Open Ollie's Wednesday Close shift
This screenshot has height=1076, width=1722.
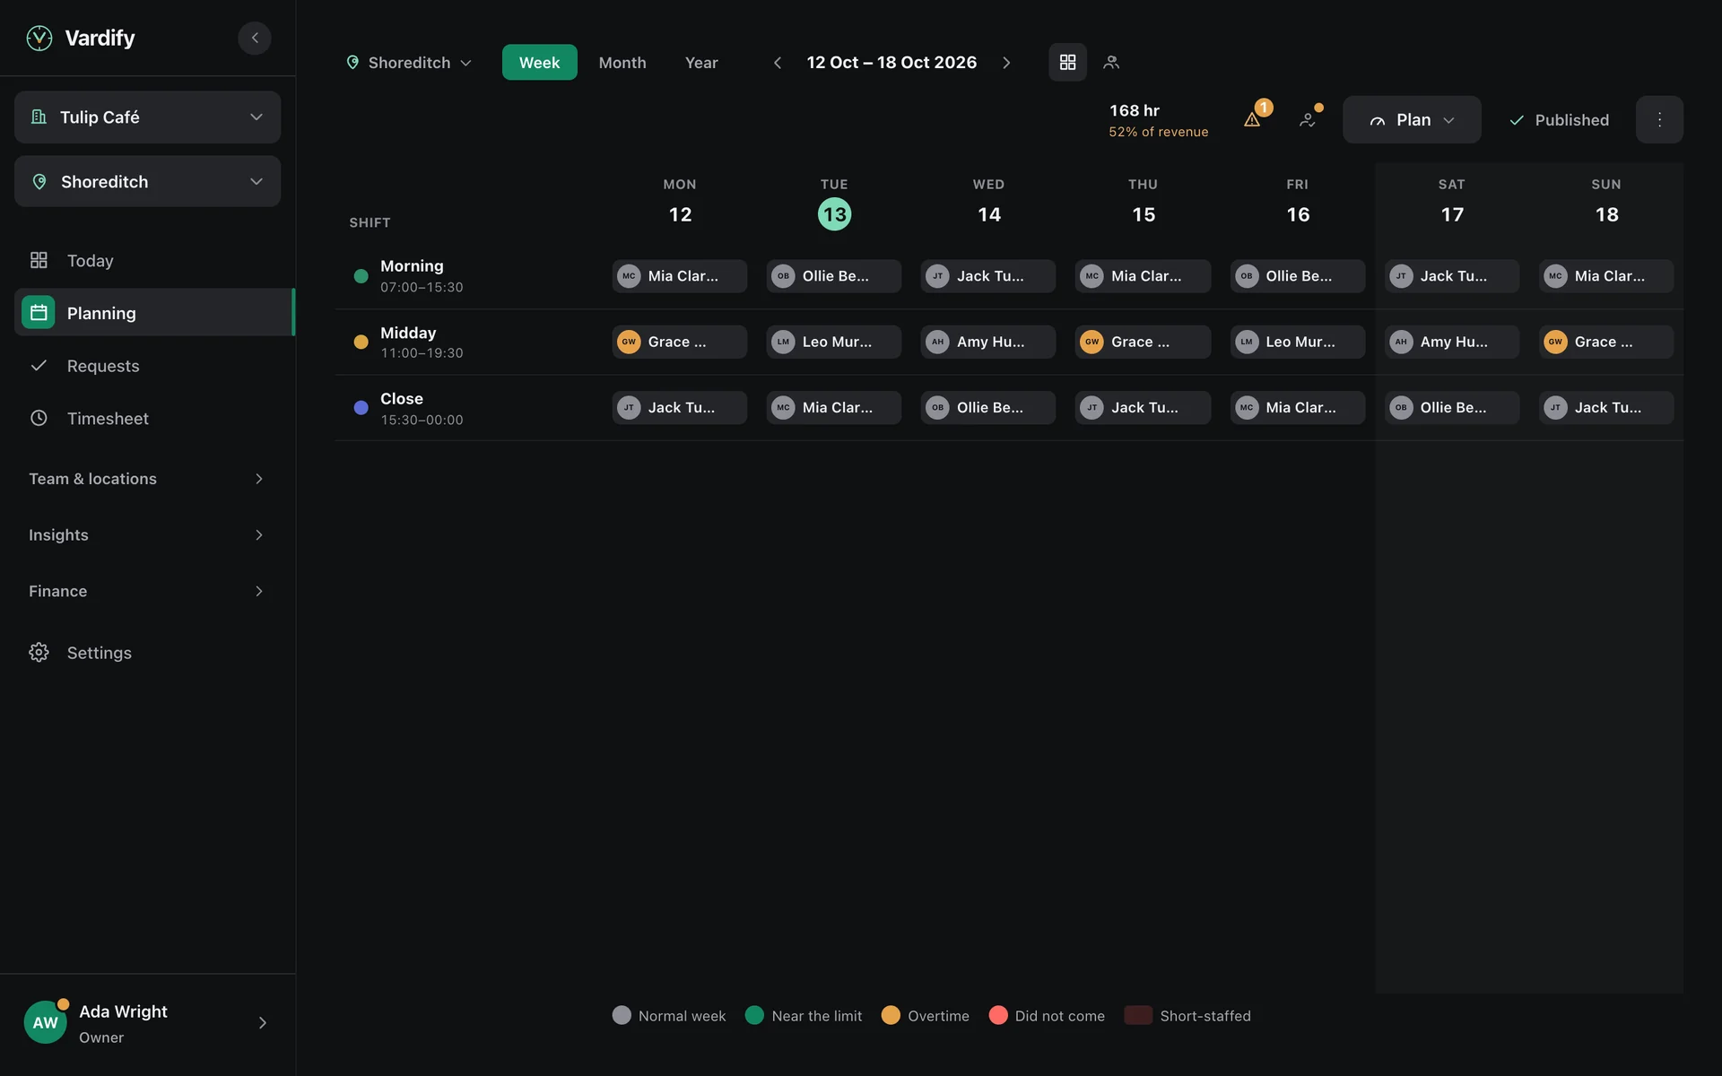click(x=988, y=407)
